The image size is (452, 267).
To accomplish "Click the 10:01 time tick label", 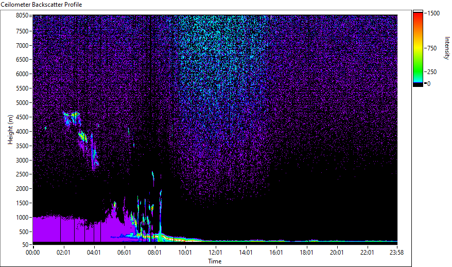I will (x=185, y=253).
